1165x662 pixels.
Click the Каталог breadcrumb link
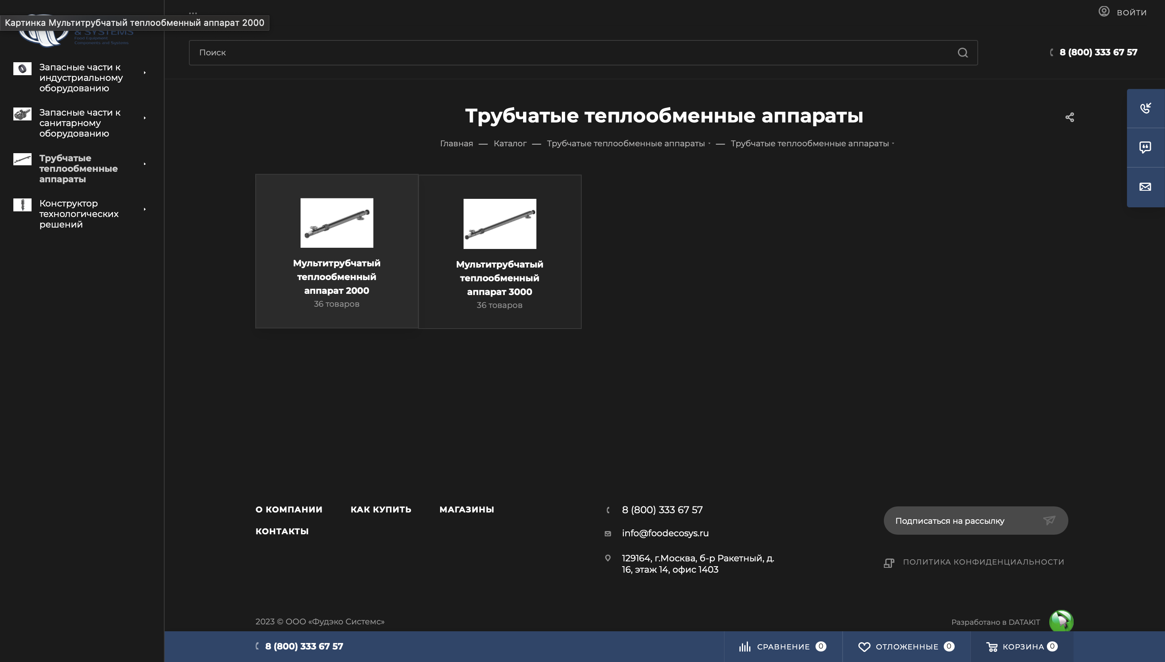point(510,144)
